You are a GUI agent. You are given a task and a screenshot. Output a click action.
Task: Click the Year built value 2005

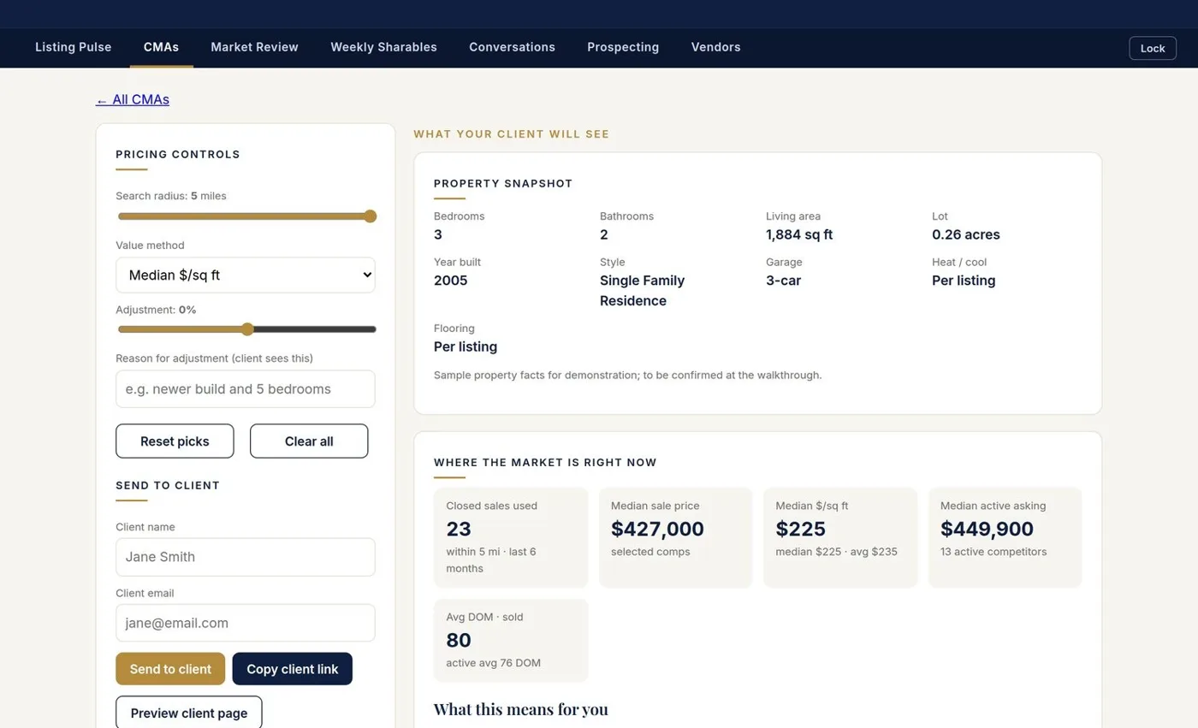[451, 281]
